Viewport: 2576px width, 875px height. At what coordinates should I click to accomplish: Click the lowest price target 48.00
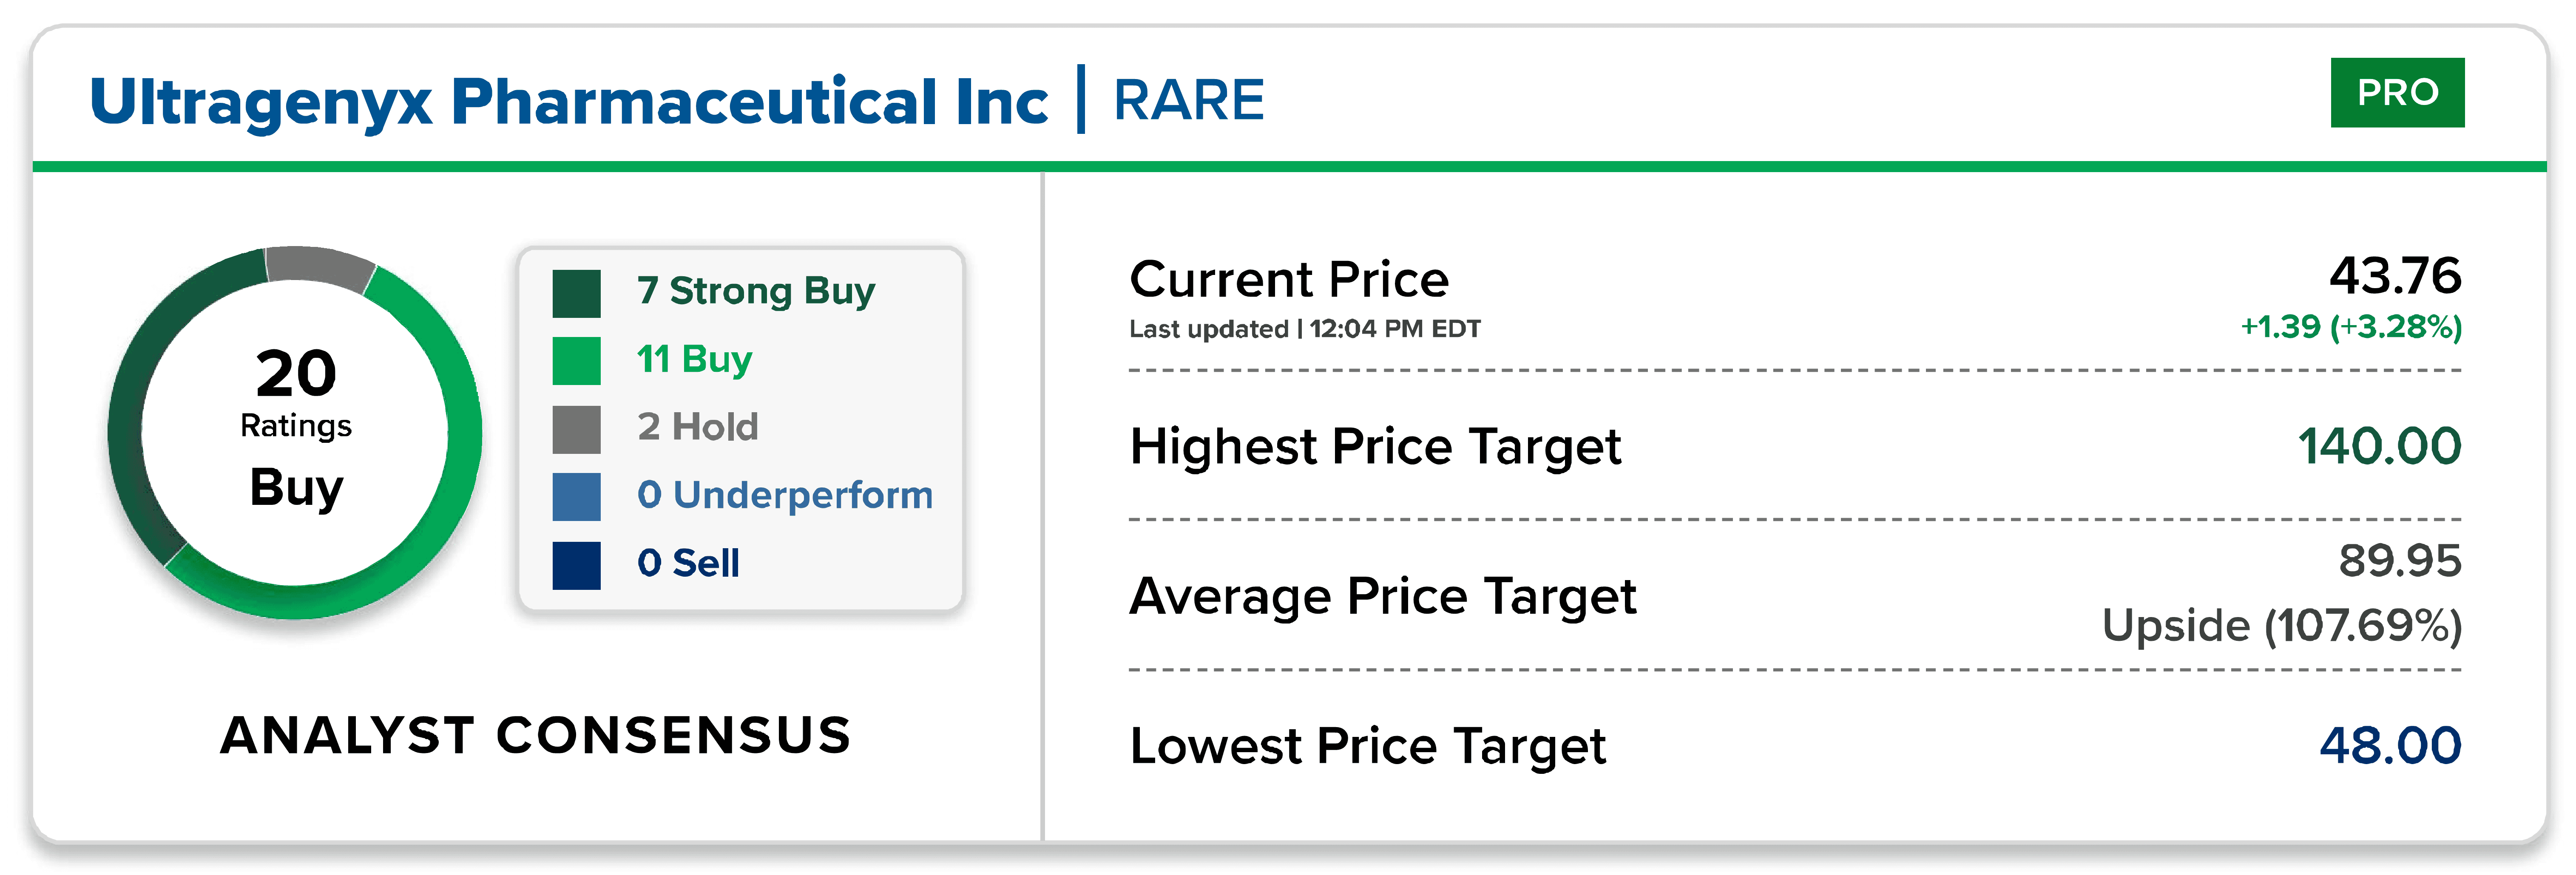coord(2390,746)
